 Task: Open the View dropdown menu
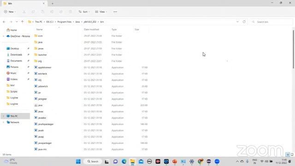pos(101,12)
